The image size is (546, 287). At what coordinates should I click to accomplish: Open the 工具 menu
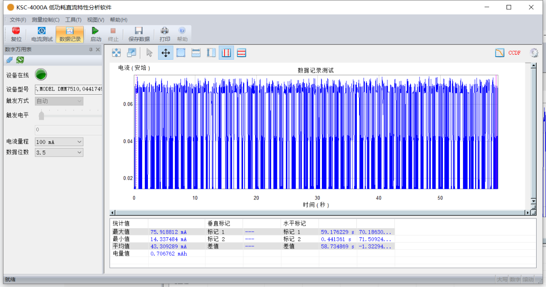point(74,20)
